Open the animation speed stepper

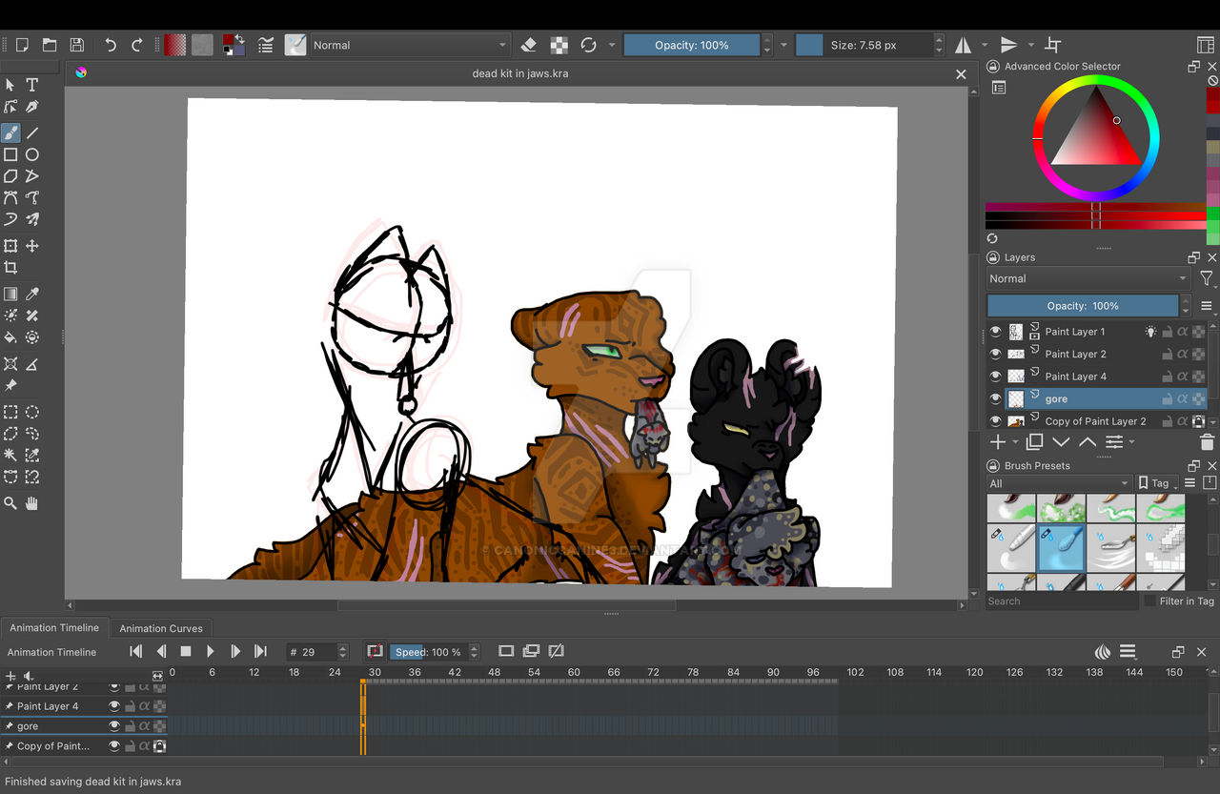(474, 652)
